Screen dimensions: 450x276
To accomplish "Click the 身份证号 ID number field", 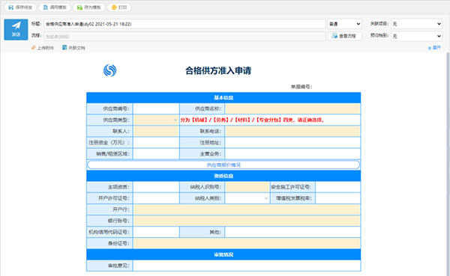I will pos(247,243).
